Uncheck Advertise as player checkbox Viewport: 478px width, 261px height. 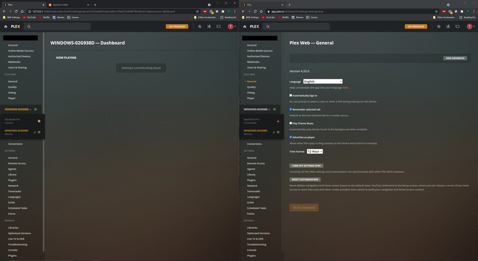[x=290, y=137]
